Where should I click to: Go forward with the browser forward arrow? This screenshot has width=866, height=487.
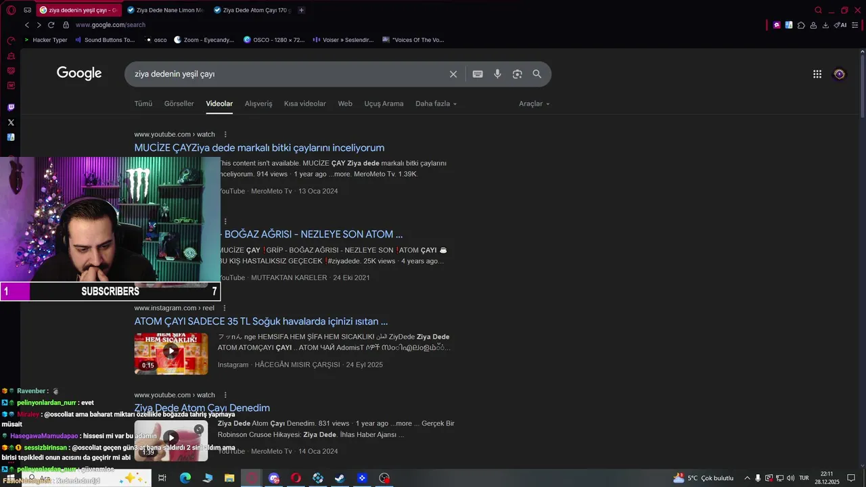coord(39,25)
